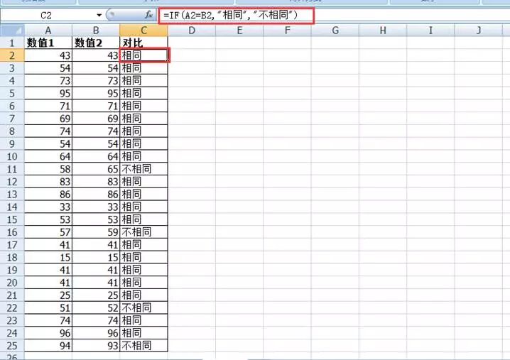Select cell B14 with value 33
The height and width of the screenshot is (360, 510).
coord(96,207)
